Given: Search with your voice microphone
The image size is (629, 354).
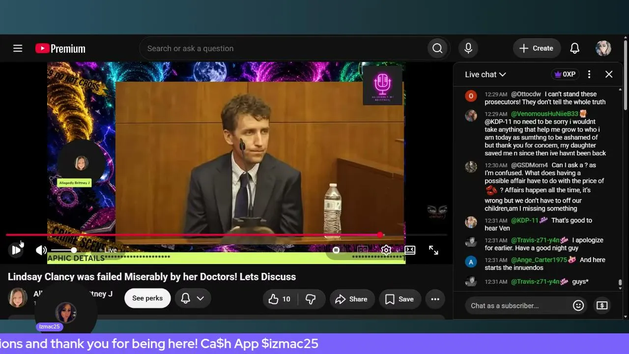Looking at the screenshot, I should 468,48.
